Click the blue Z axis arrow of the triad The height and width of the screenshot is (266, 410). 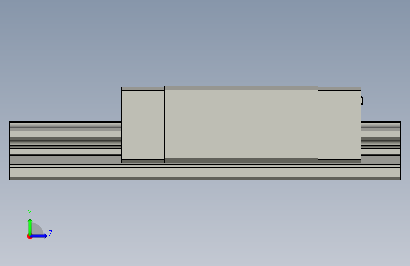(39, 236)
